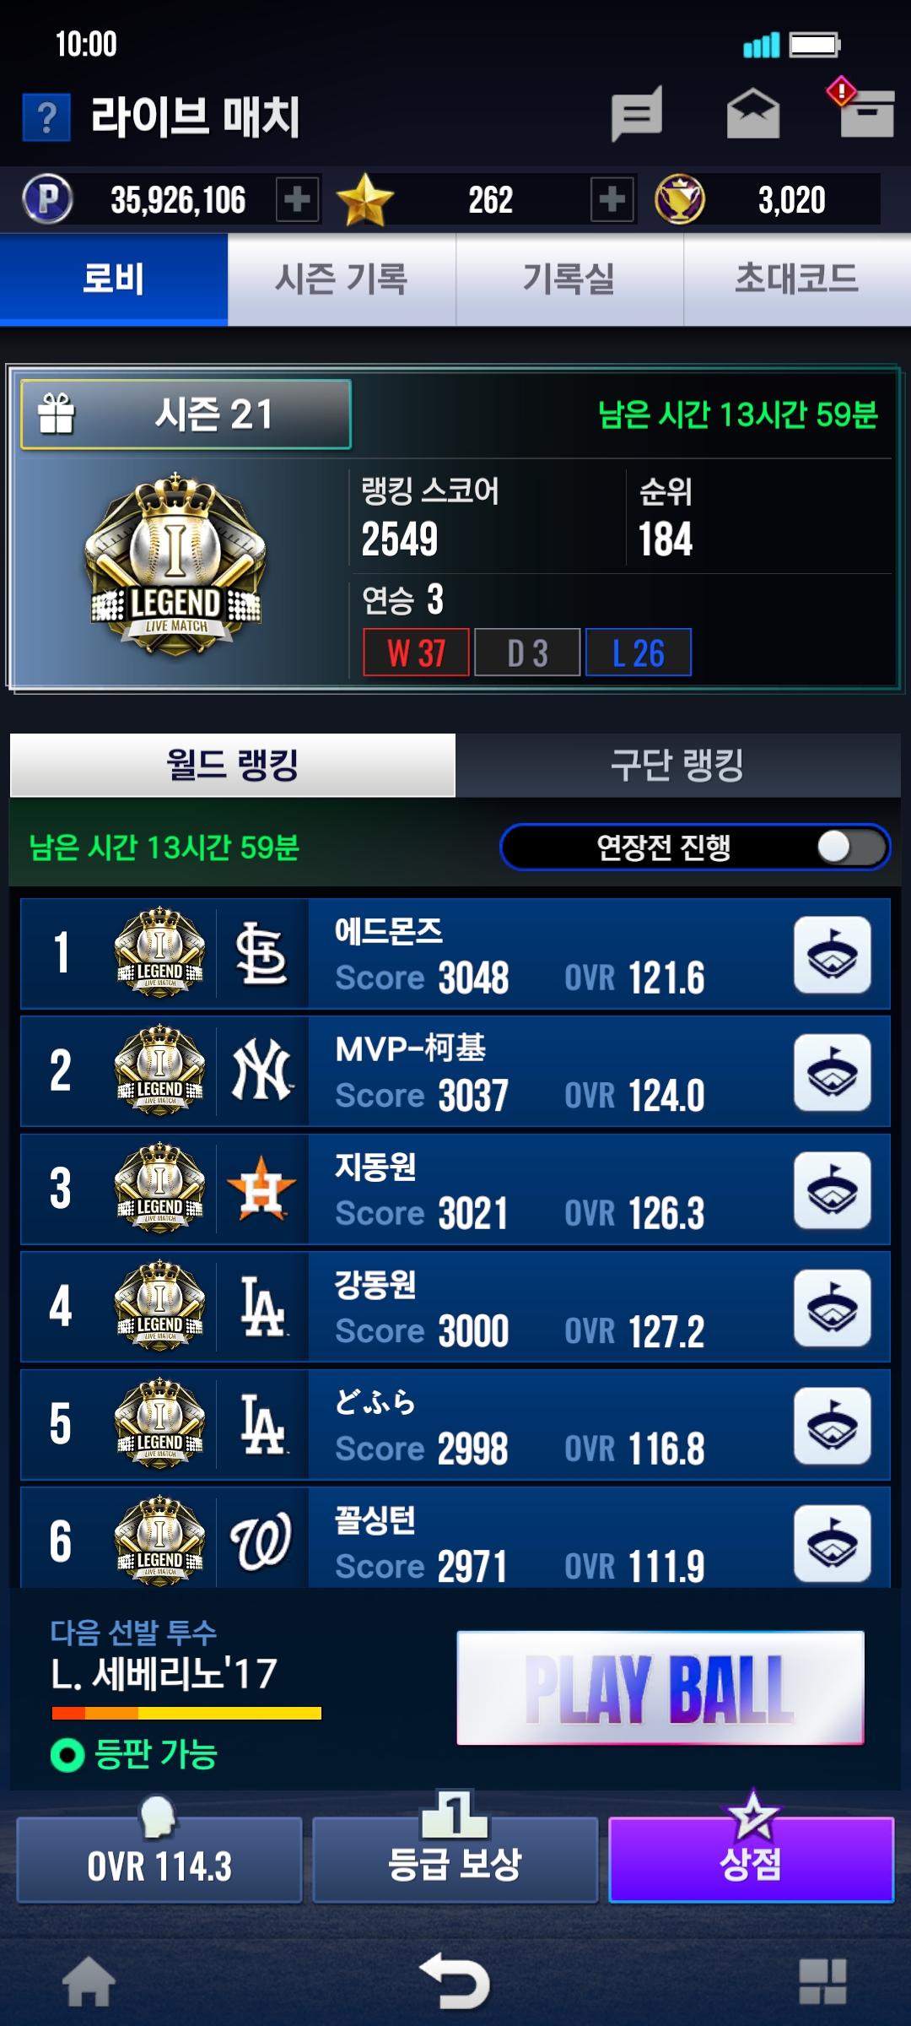Open the mailbox envelope icon
The image size is (911, 2026).
[x=753, y=114]
